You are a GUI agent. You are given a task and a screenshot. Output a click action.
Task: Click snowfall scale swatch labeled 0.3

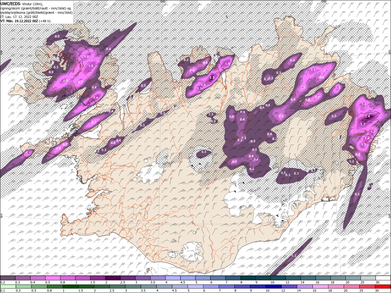[x=23, y=278]
